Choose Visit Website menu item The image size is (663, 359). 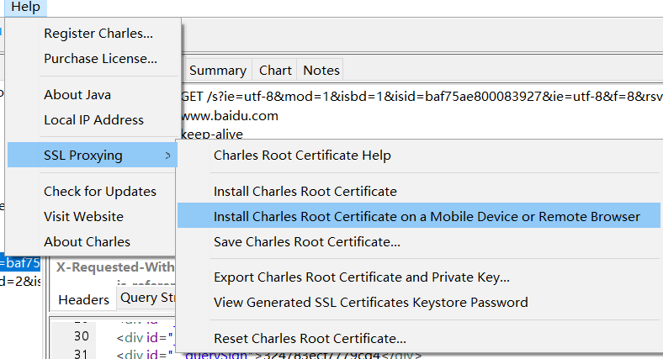[x=93, y=217]
